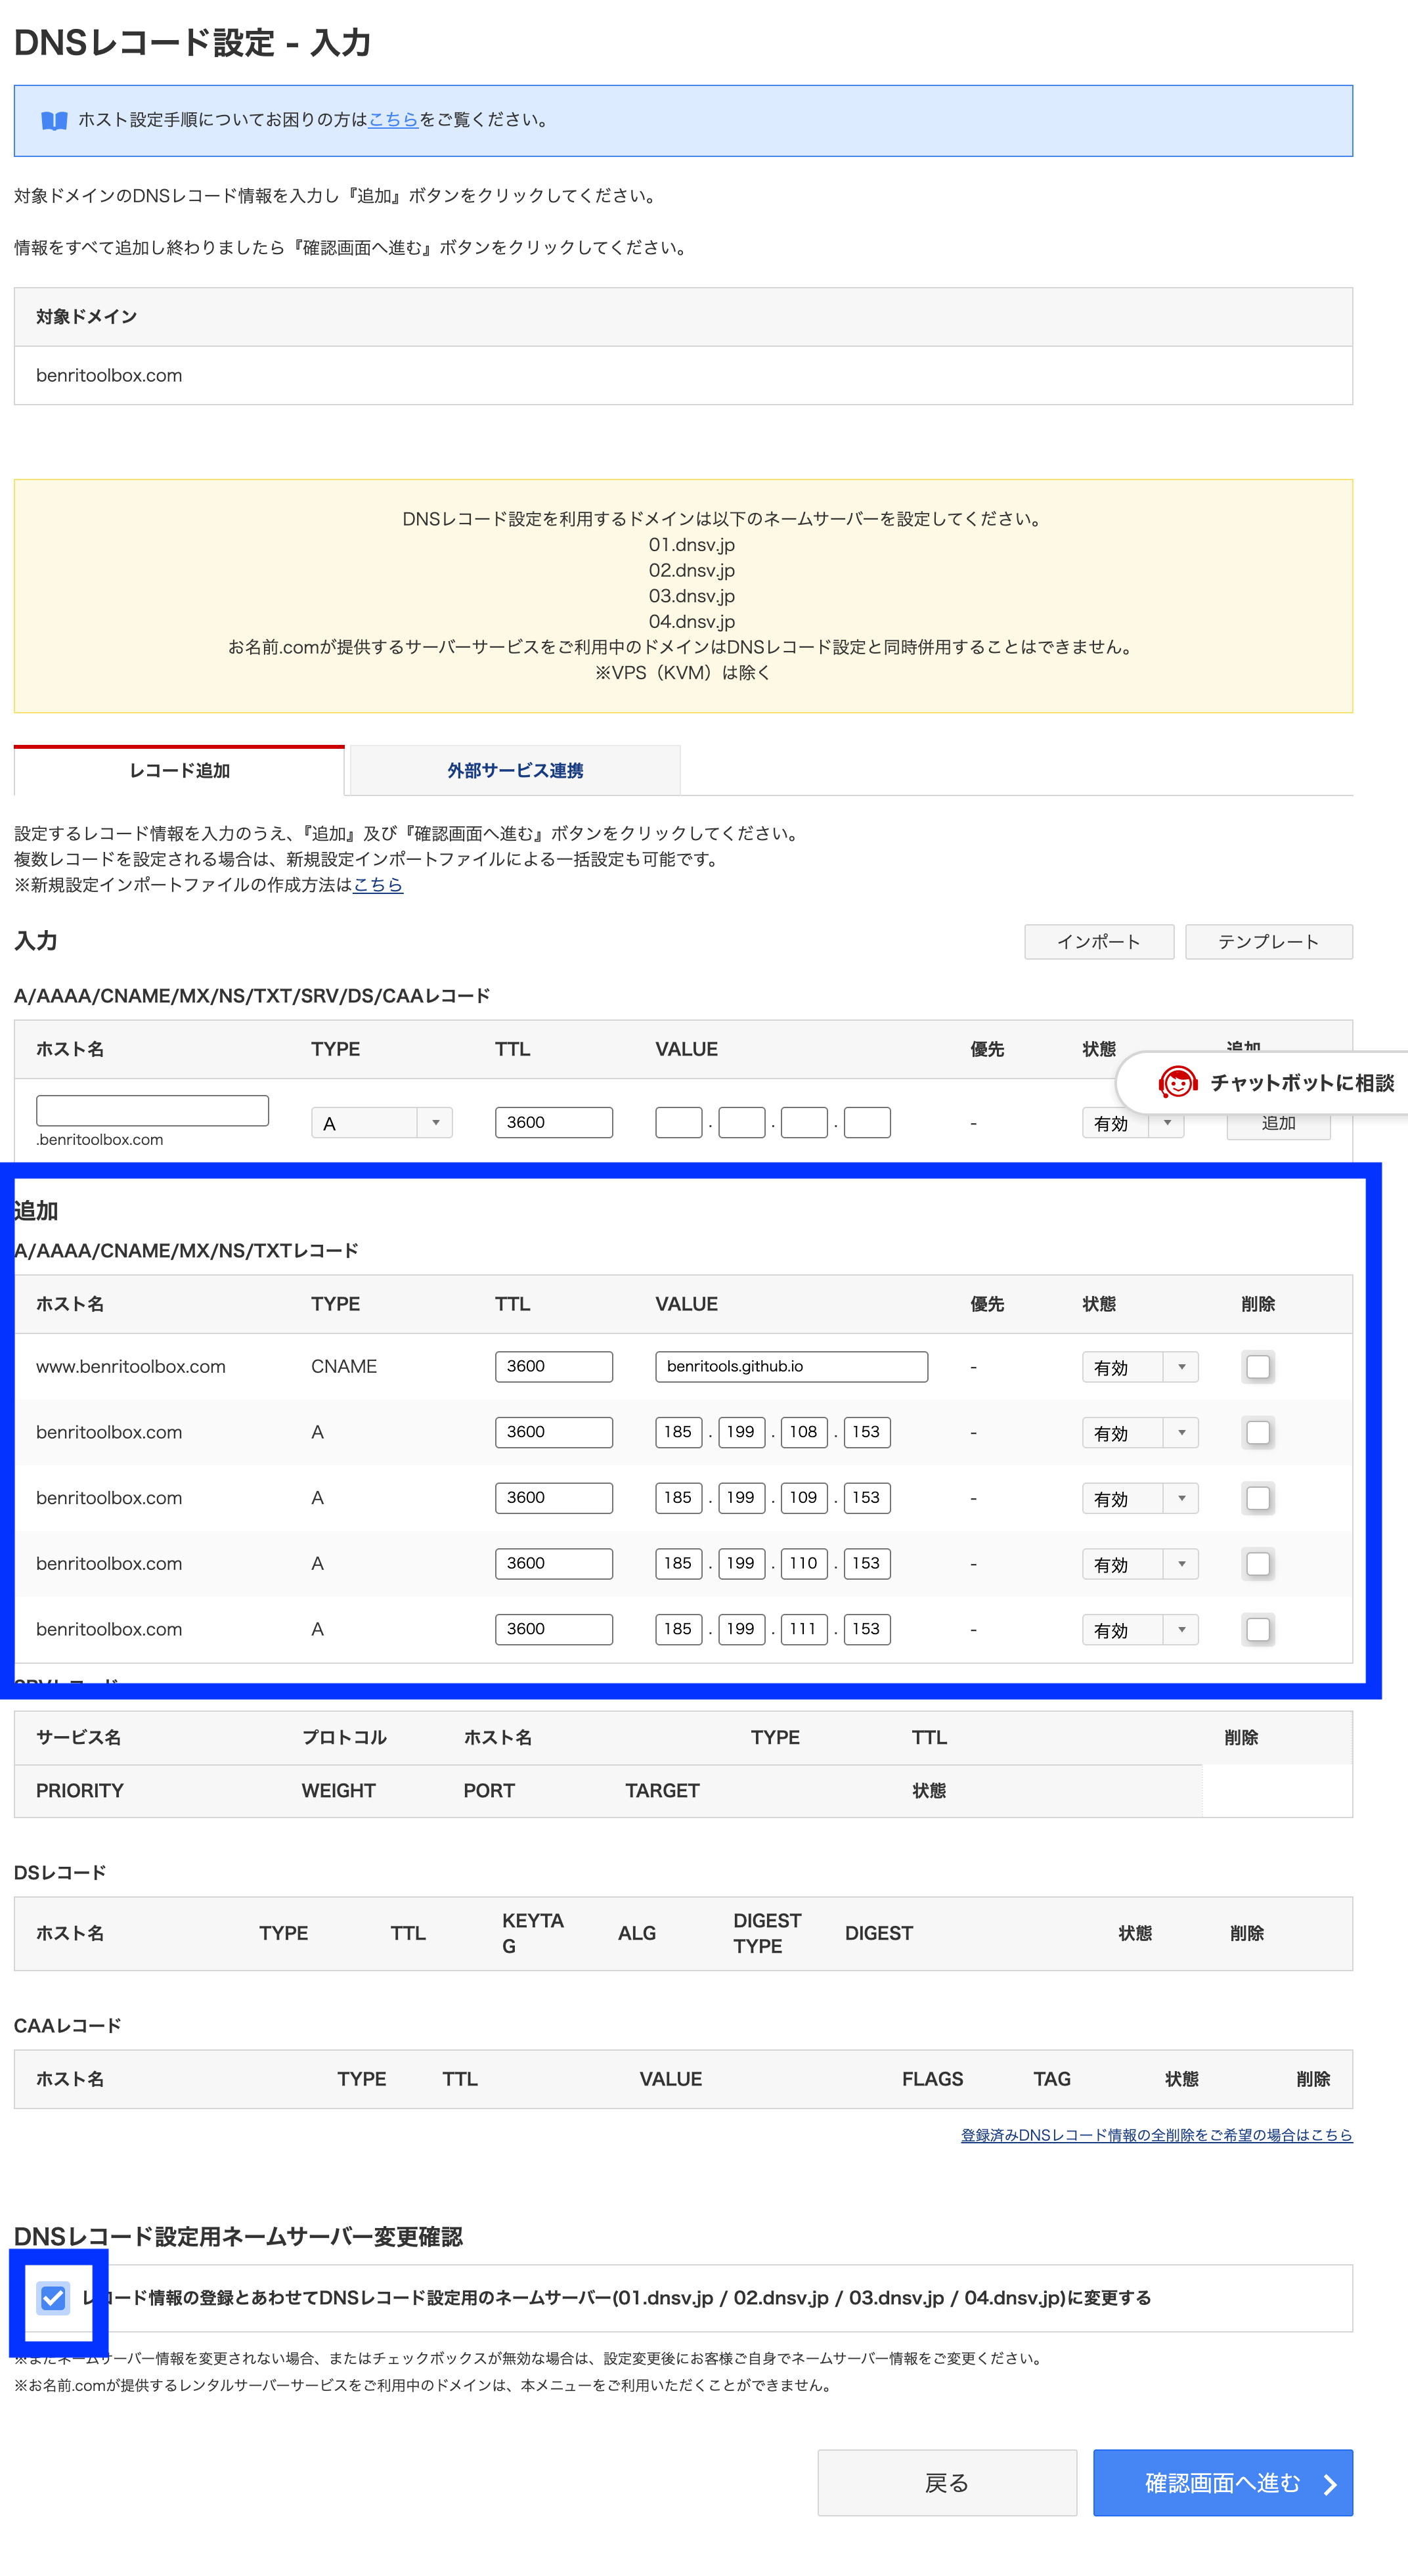The width and height of the screenshot is (1408, 2567).
Task: Click the book help icon in the blue banner
Action: [54, 121]
